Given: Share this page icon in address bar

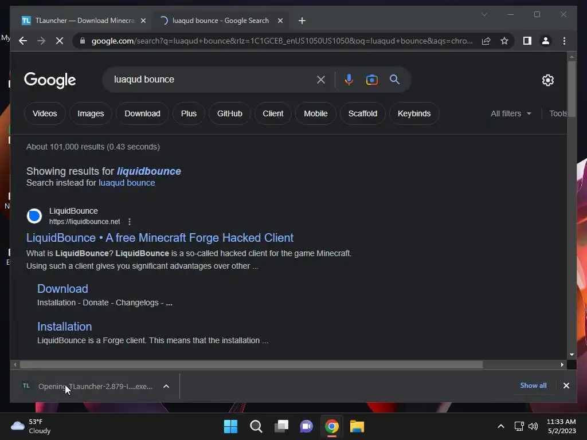Looking at the screenshot, I should tap(486, 41).
